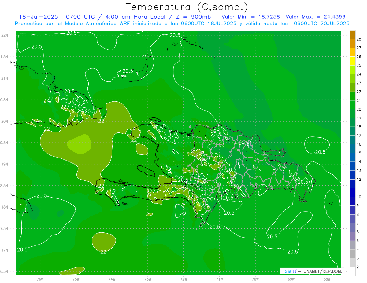This screenshot has width=367, height=283.
Task: Click the 69W longitude axis label
Action: tap(291, 279)
